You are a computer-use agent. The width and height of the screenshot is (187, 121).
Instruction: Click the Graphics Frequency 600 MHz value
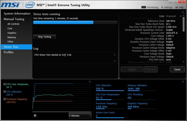tap(133, 107)
